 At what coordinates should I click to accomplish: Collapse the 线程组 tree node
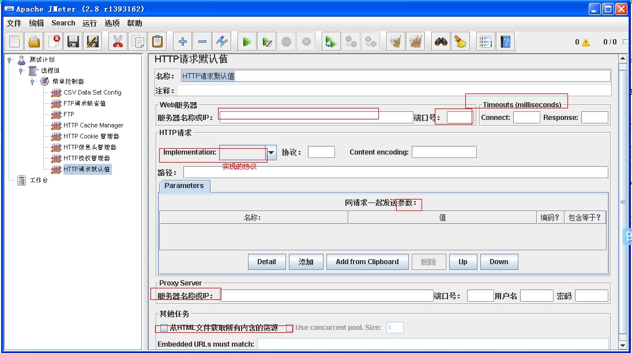pos(21,70)
